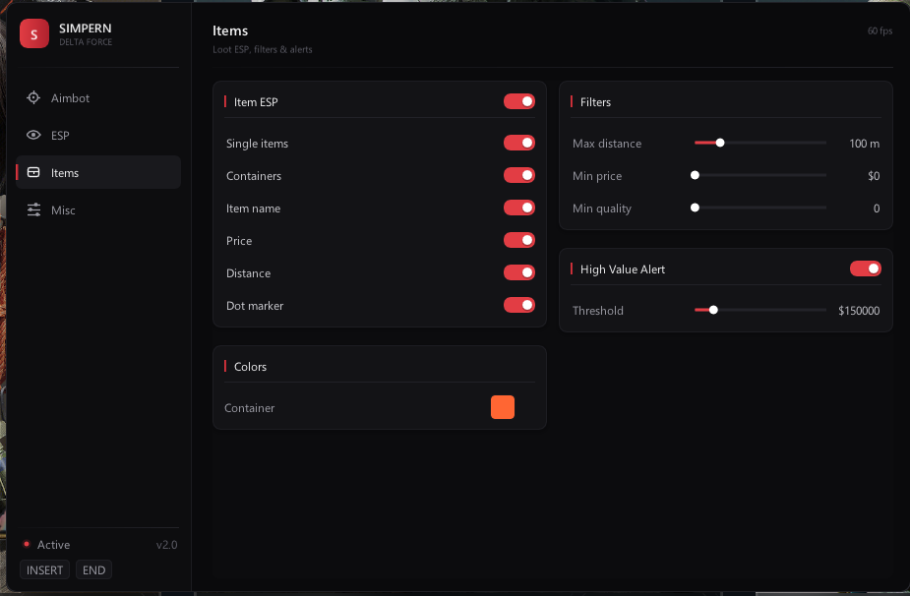The height and width of the screenshot is (596, 910).
Task: Switch off Item name display
Action: coord(518,208)
